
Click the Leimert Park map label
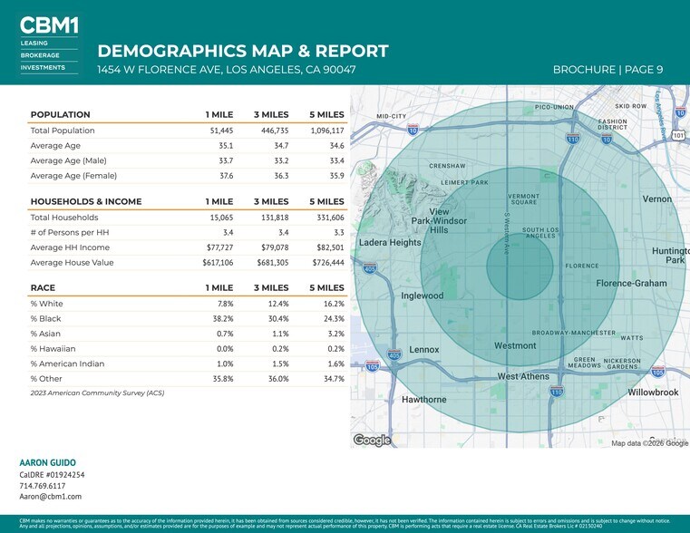(x=465, y=182)
